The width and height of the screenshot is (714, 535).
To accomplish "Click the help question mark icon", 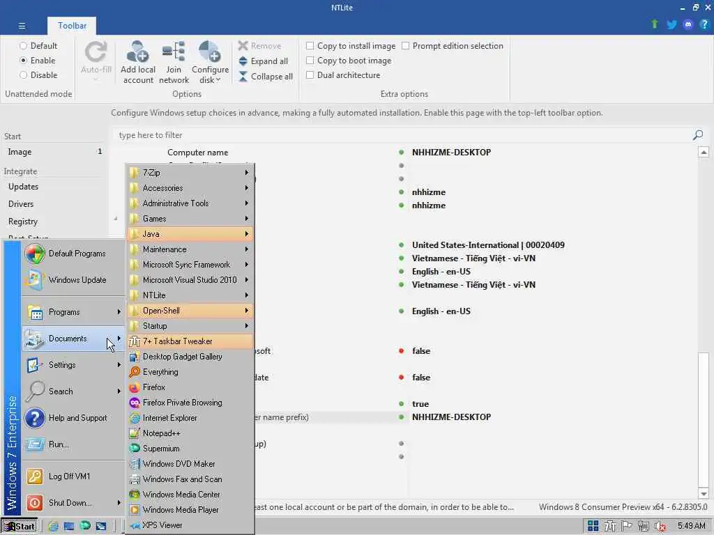I will coord(704,24).
